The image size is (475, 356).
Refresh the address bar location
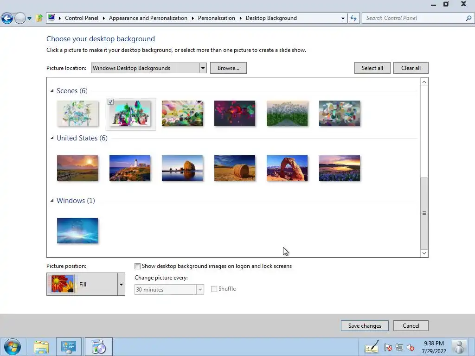click(353, 18)
